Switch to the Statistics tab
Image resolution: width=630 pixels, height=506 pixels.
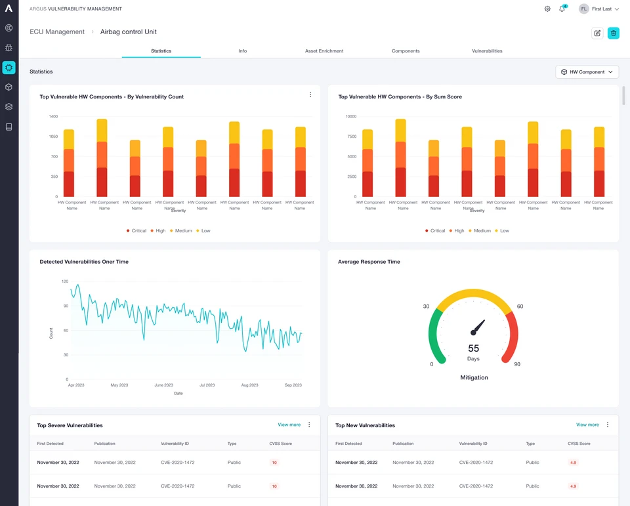(161, 51)
